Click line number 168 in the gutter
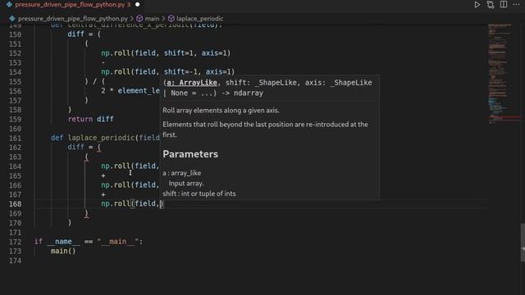525x295 pixels. 16,204
